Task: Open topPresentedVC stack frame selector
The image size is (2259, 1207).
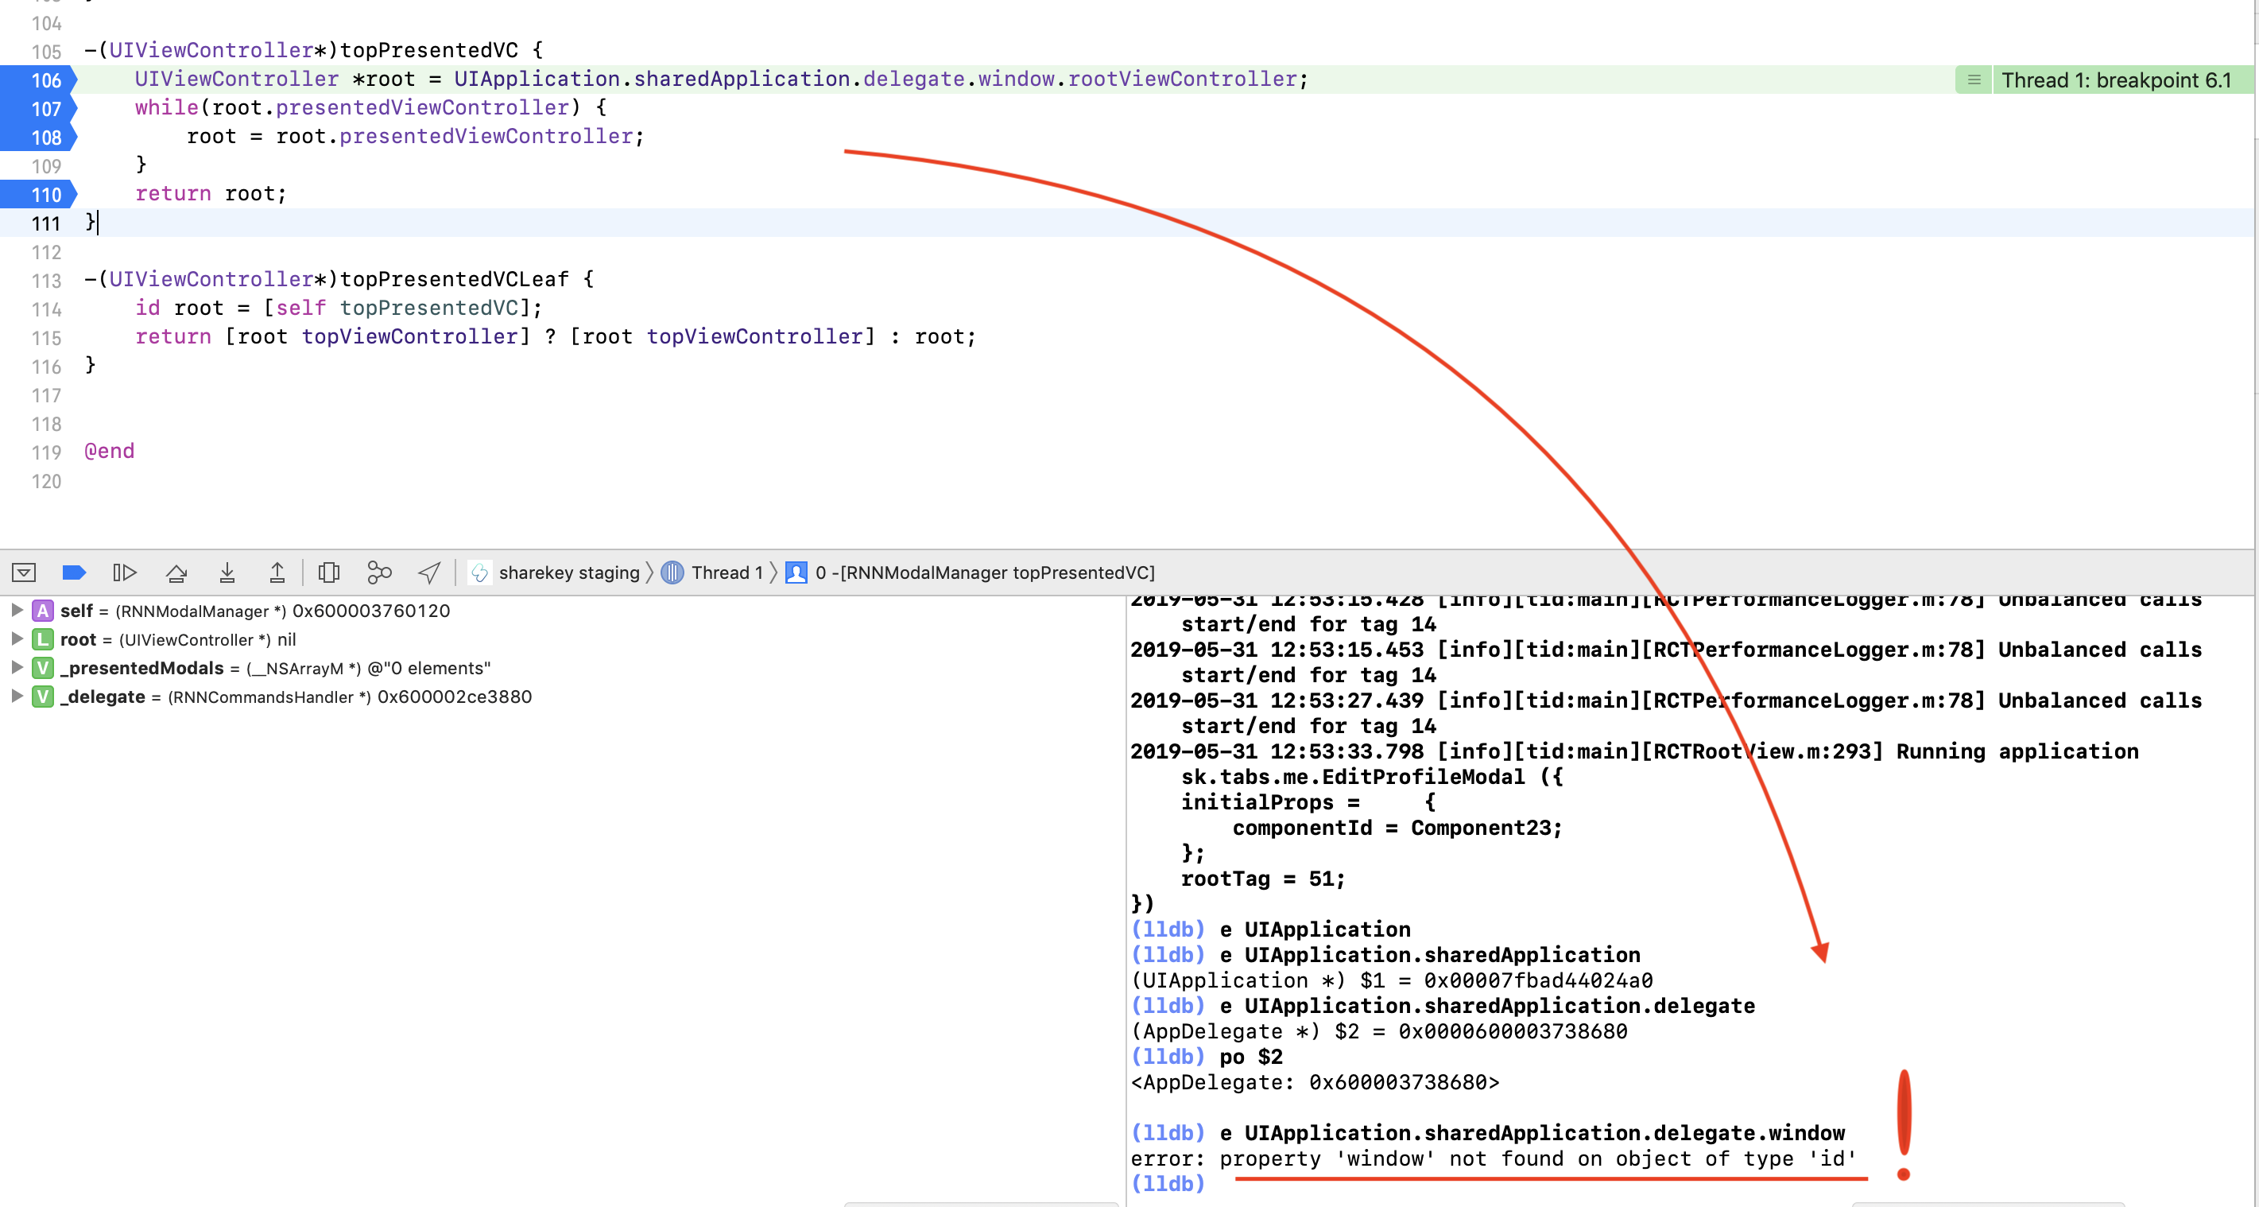Action: coord(983,572)
